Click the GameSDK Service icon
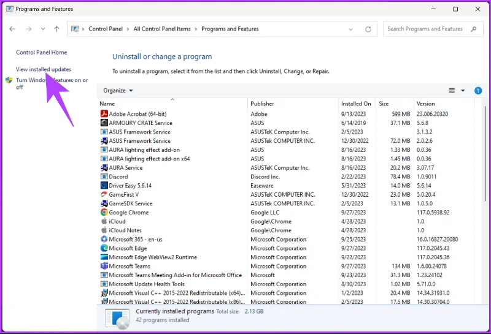Image resolution: width=491 pixels, height=334 pixels. (x=104, y=203)
